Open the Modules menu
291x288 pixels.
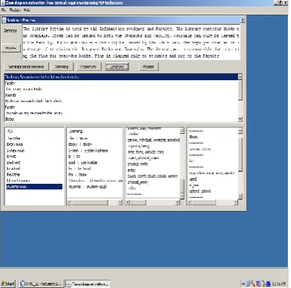coord(15,10)
